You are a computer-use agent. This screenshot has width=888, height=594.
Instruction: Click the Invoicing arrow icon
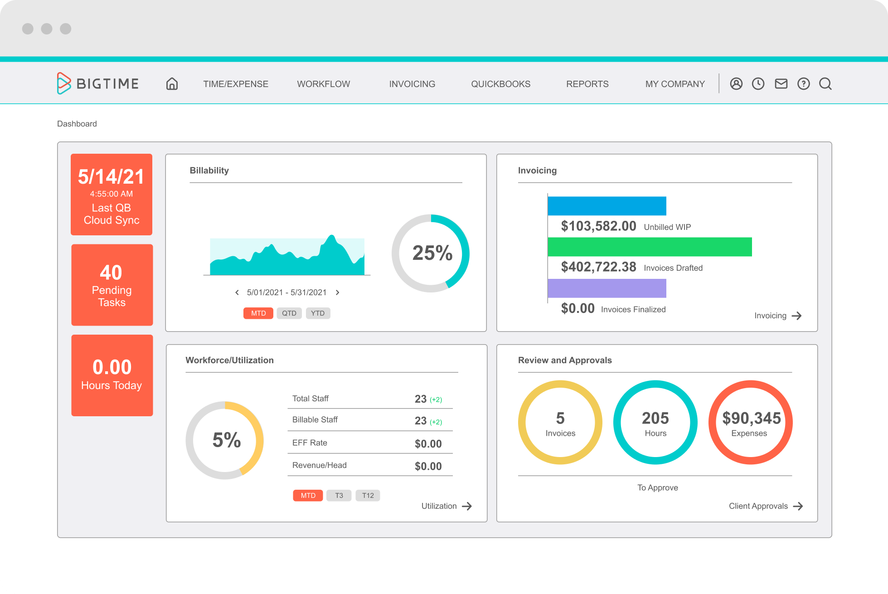pos(797,316)
